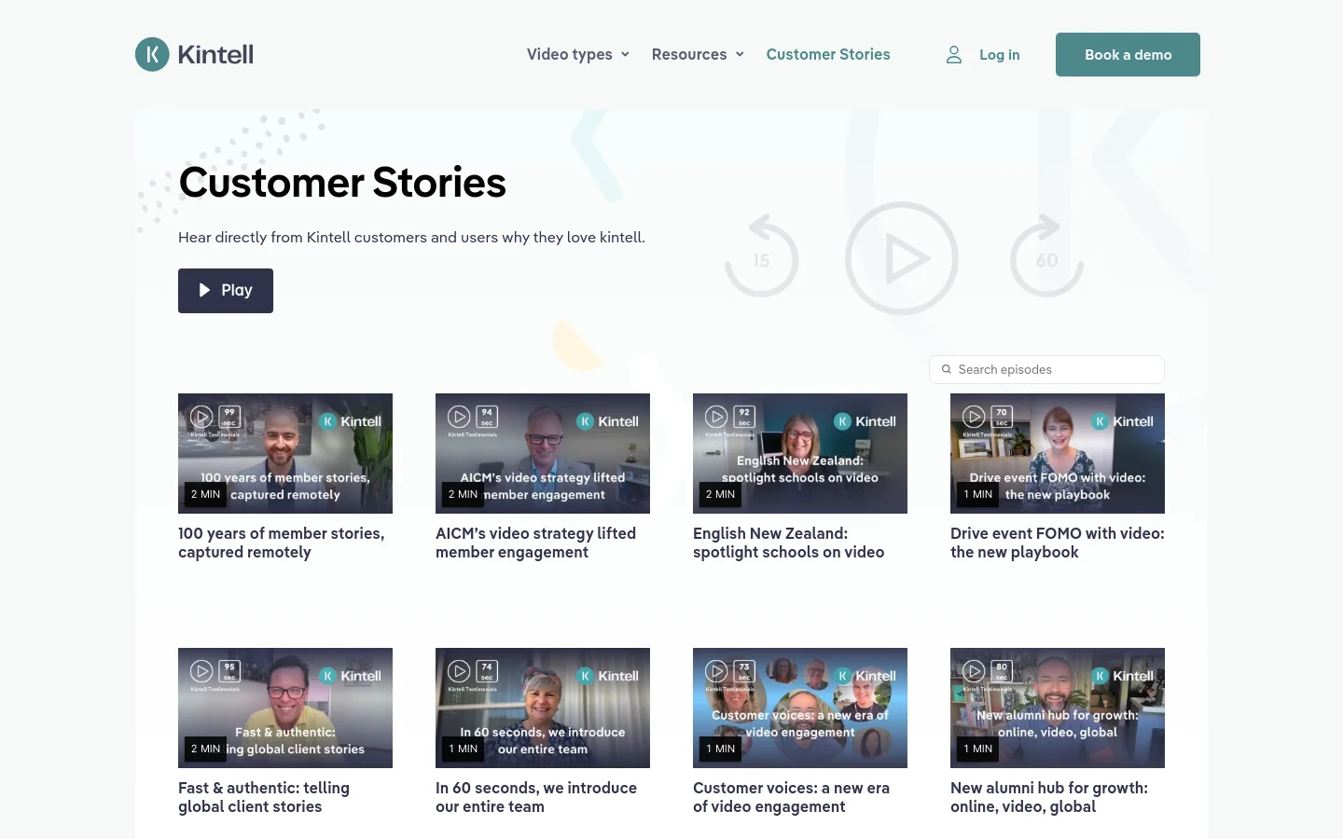1343x839 pixels.
Task: Click the large hero play circle
Action: [x=902, y=258]
